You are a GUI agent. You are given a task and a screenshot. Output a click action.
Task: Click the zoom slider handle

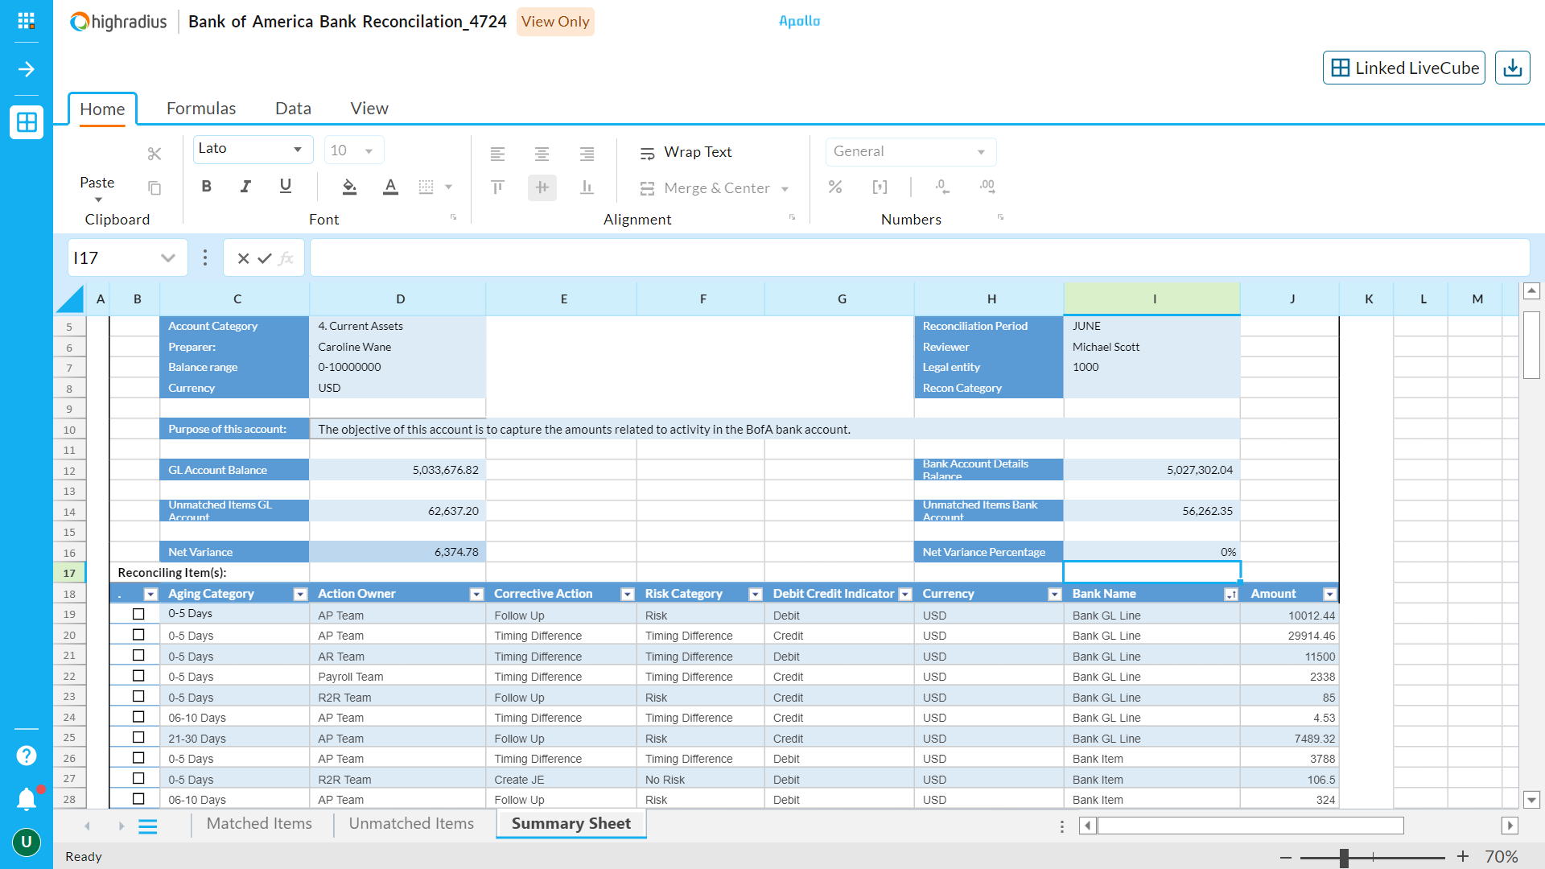(x=1344, y=858)
